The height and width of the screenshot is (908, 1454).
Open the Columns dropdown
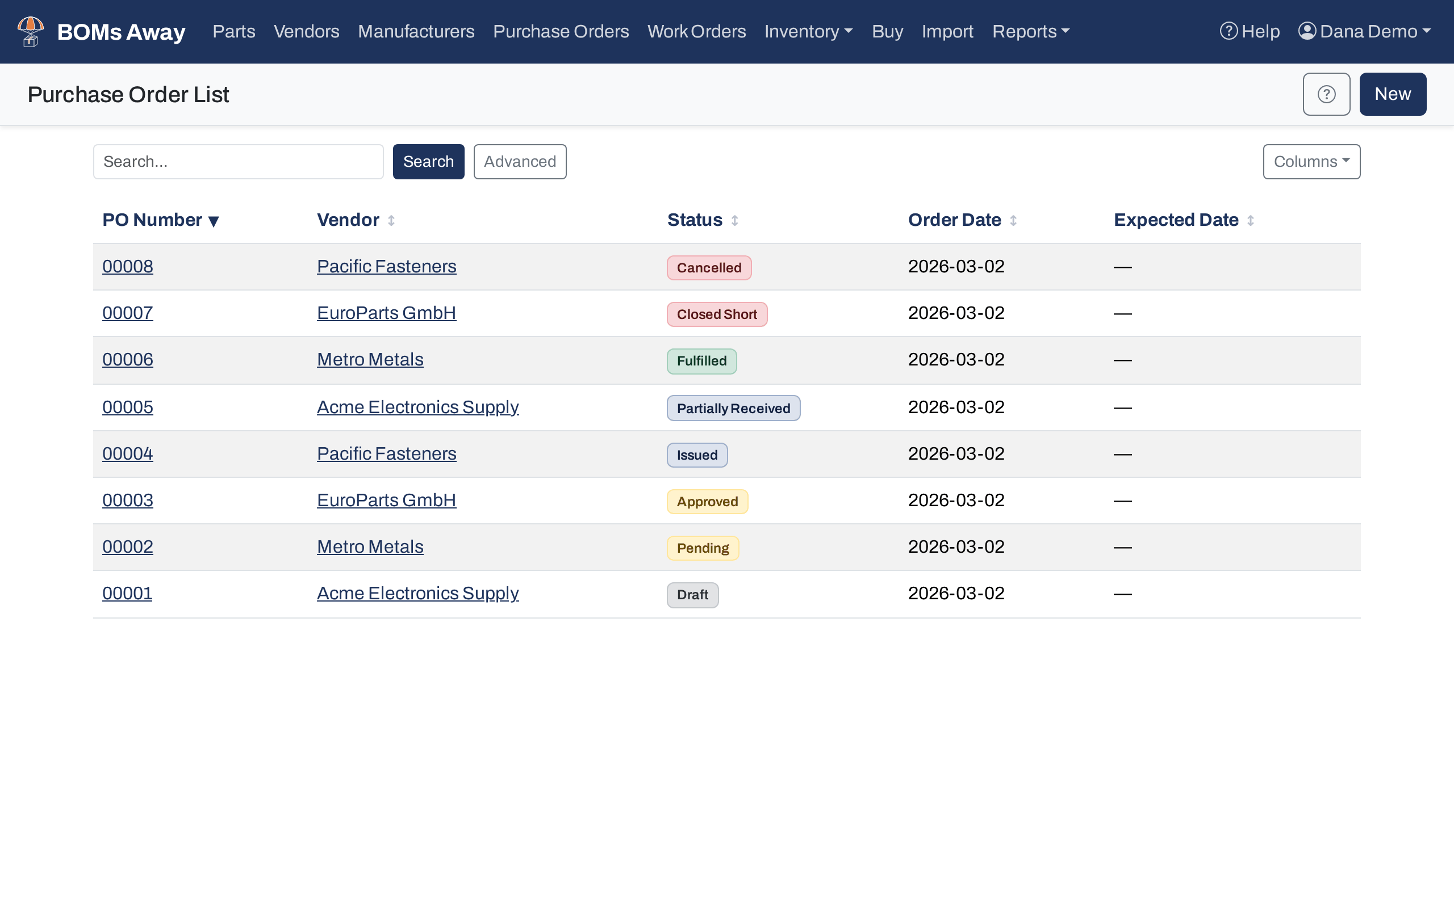[x=1311, y=162]
